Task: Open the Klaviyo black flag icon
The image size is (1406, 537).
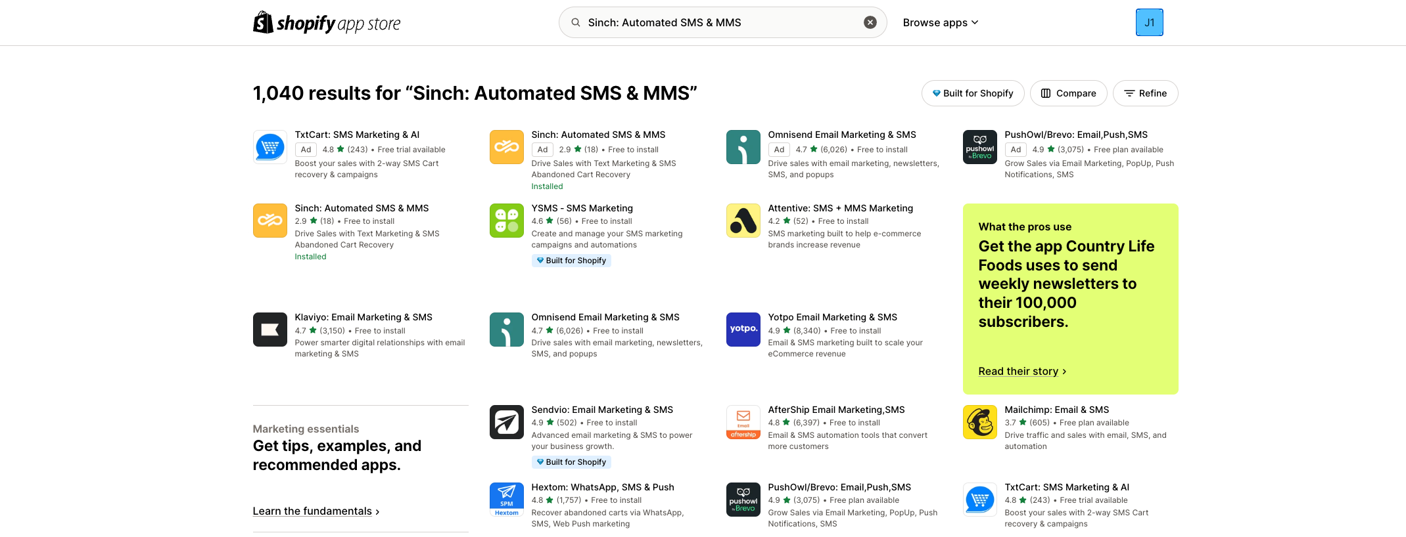Action: point(270,330)
